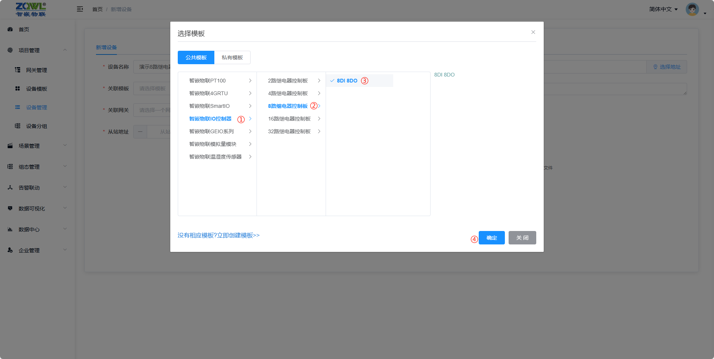
Task: Click the 企业管理 user icon
Action: 10,250
